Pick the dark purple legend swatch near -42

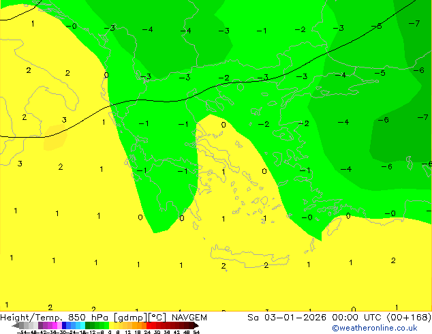(40, 325)
